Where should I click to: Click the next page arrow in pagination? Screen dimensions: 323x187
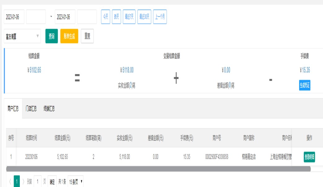click(x=23, y=182)
